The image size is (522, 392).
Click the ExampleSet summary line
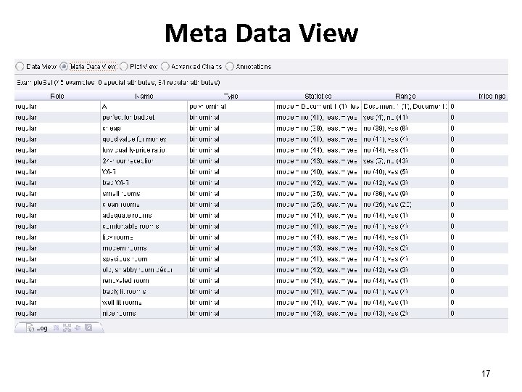point(118,82)
